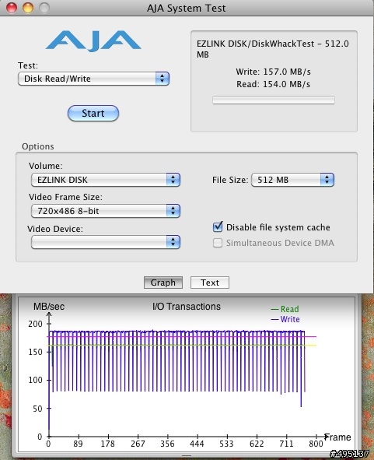Screen dimensions: 374x460
Task: Click the File Size label
Action: (x=230, y=180)
